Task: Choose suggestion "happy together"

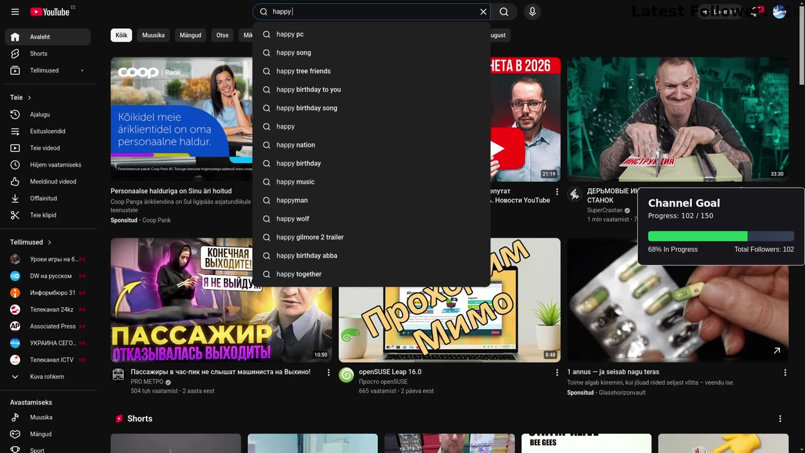Action: coord(372,274)
